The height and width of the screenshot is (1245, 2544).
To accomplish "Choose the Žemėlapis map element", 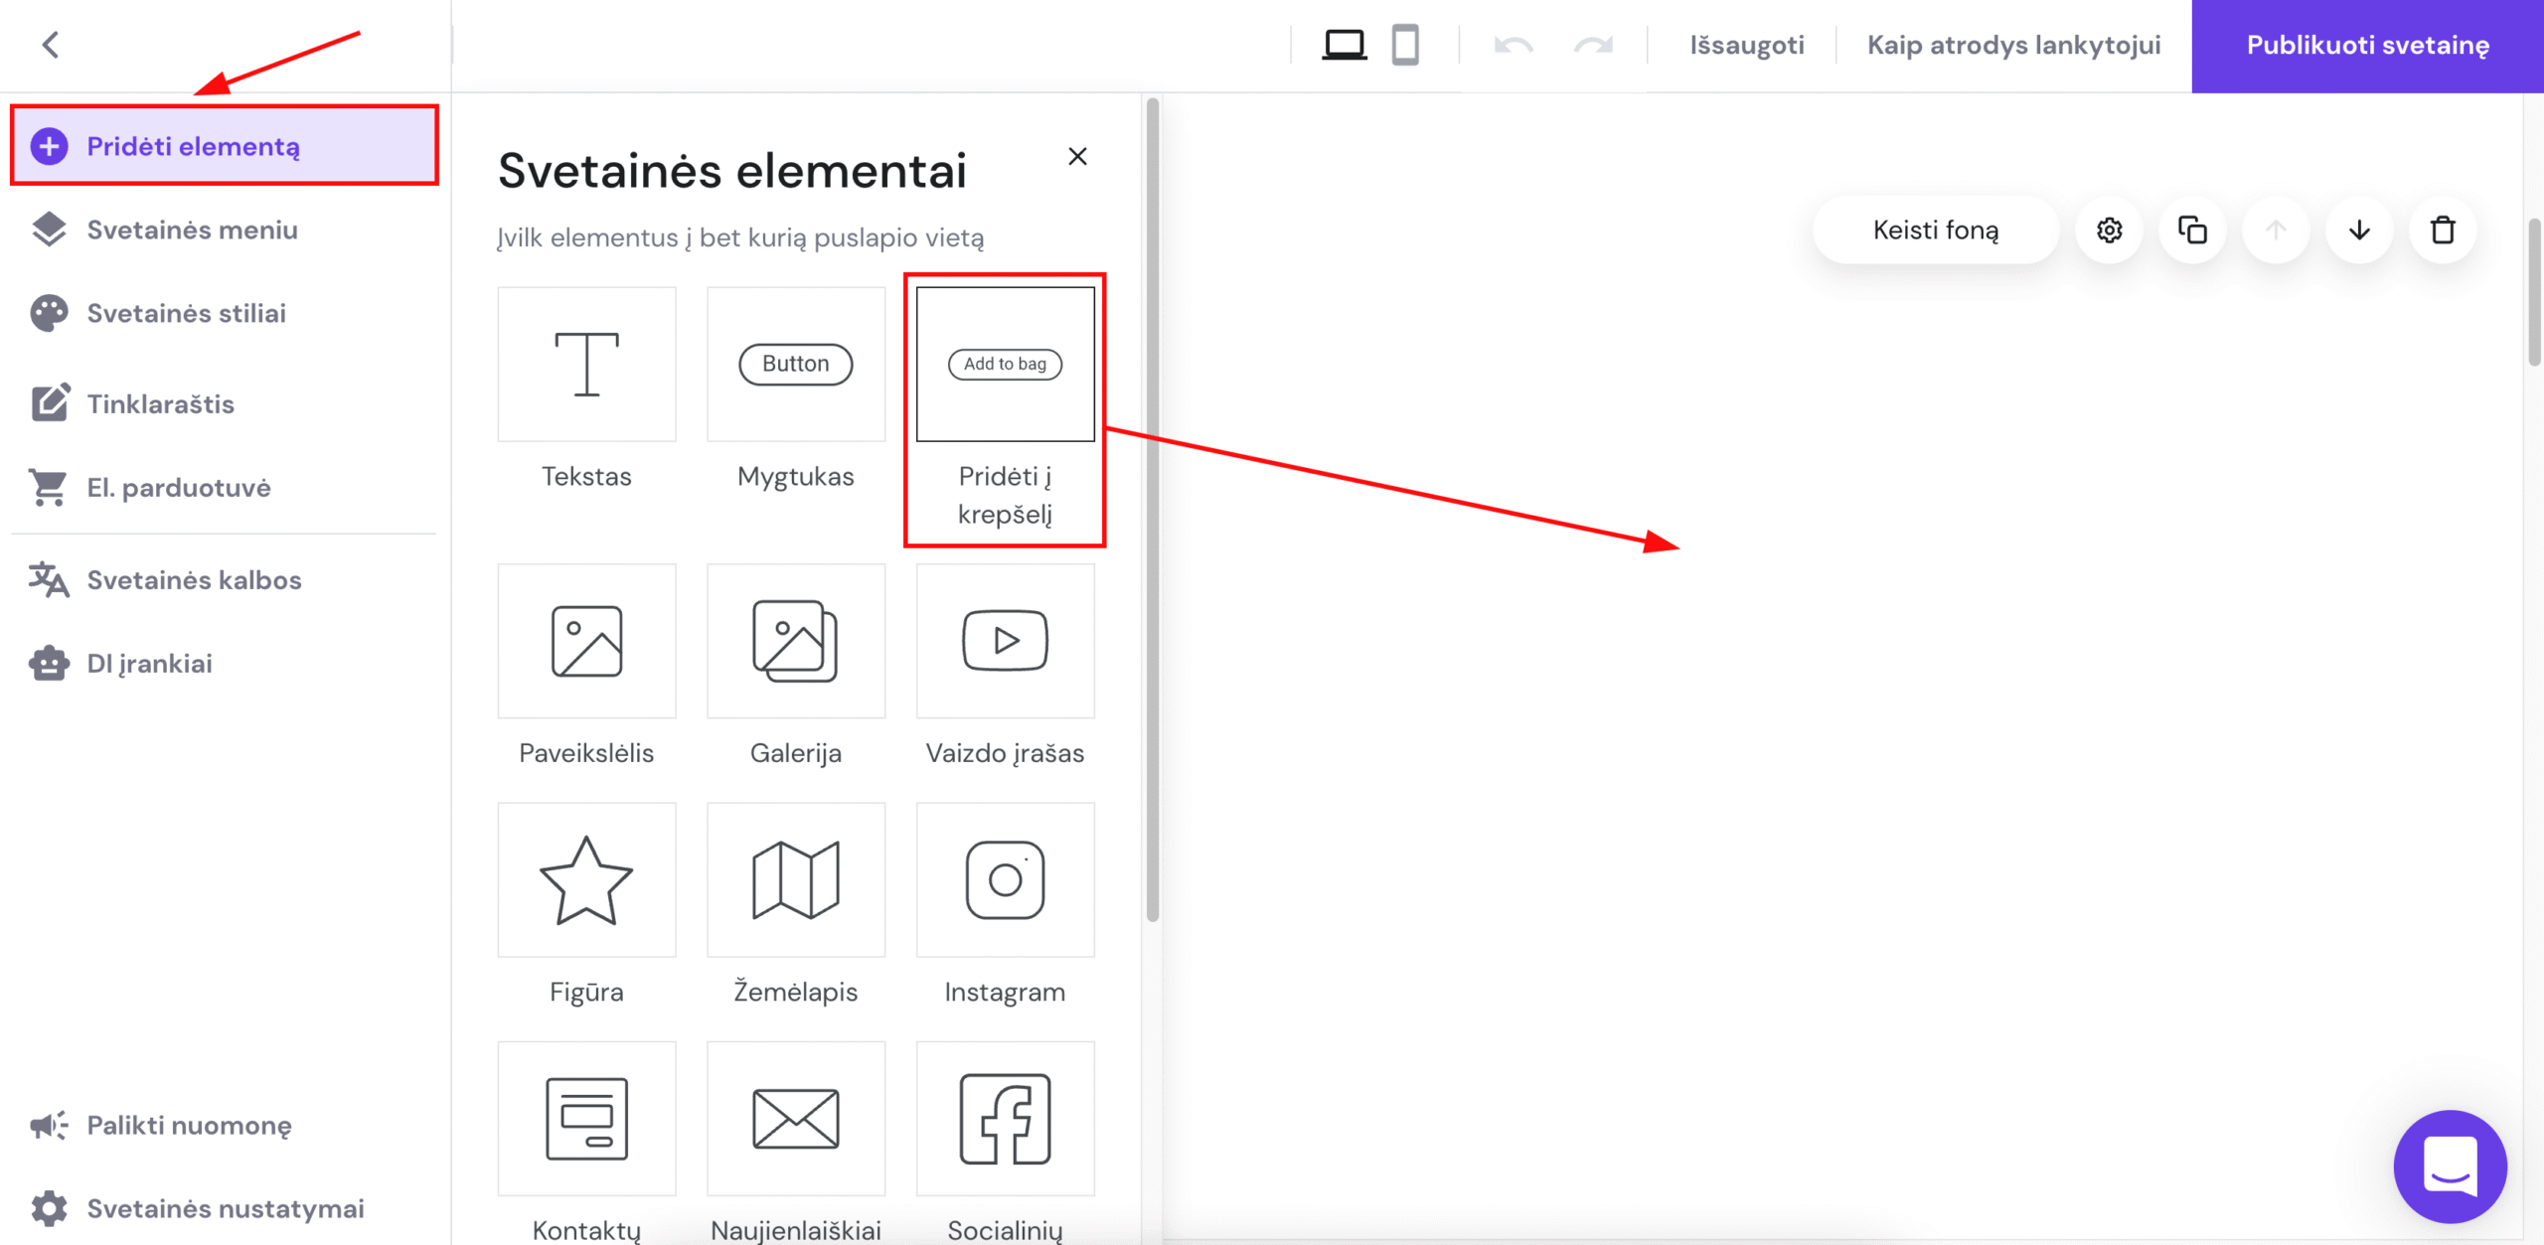I will click(x=795, y=880).
